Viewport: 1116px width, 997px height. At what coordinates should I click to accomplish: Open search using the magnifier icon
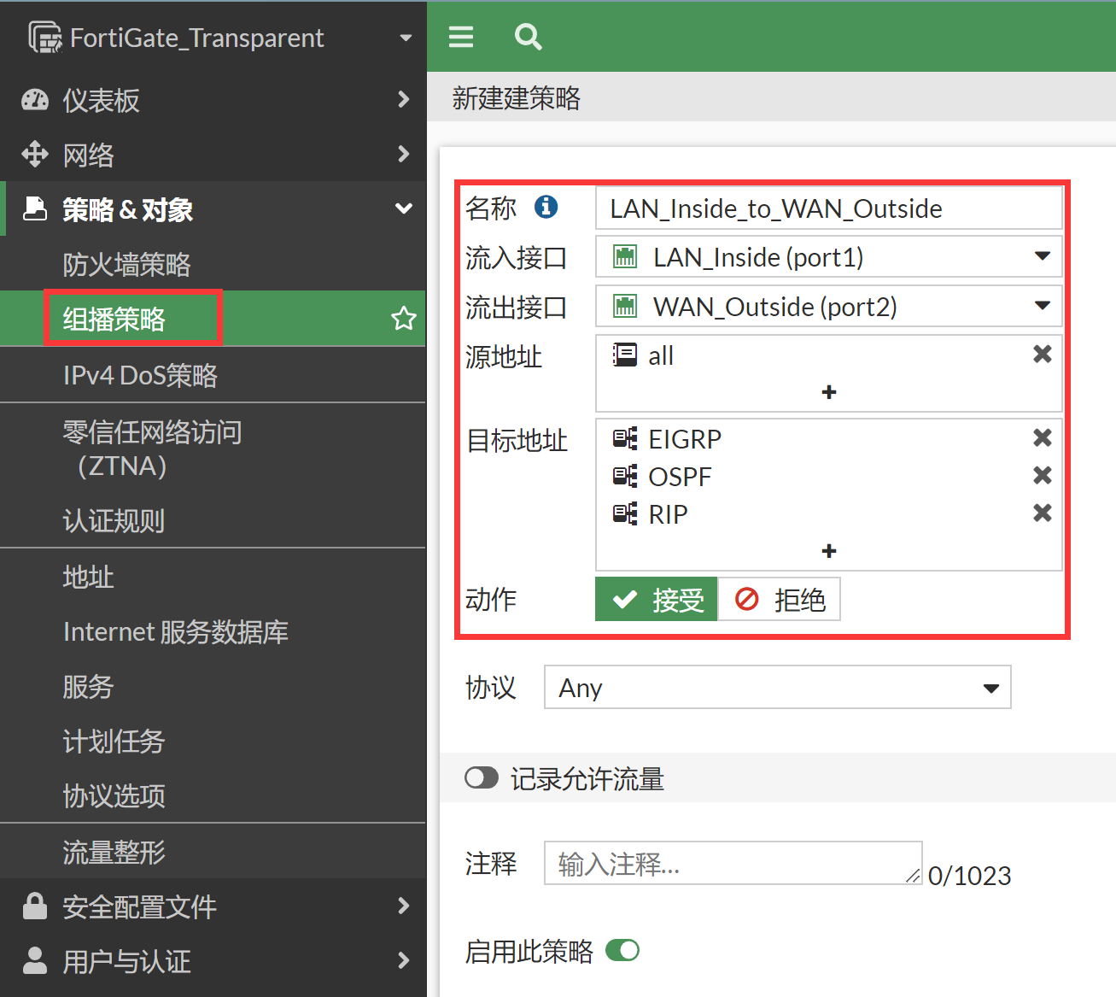(x=528, y=37)
